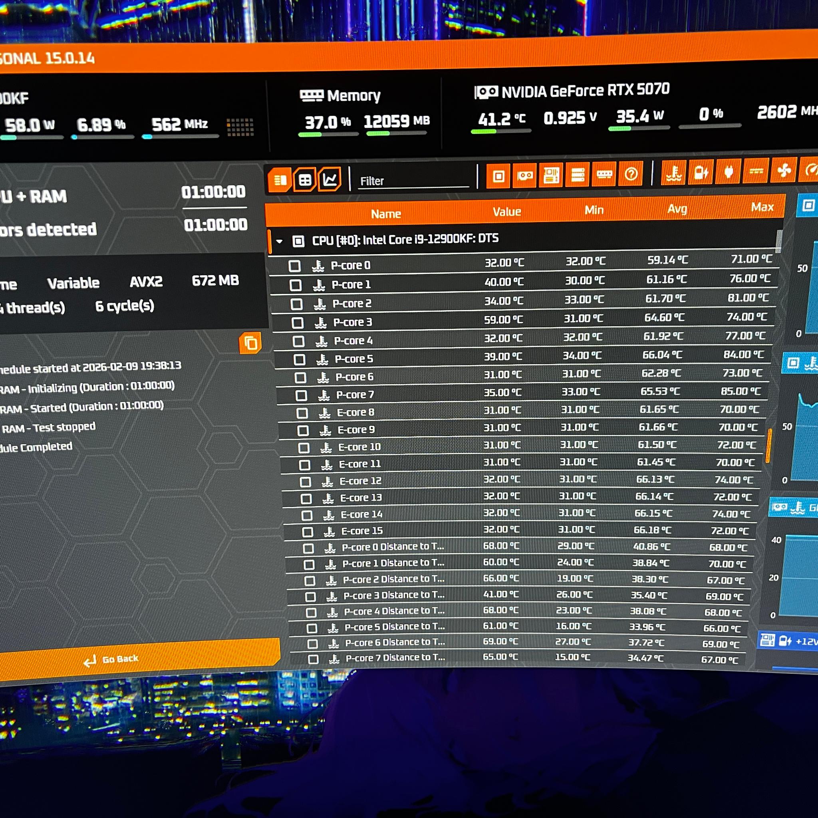Tick the E-core 12 checkbox

point(305,482)
